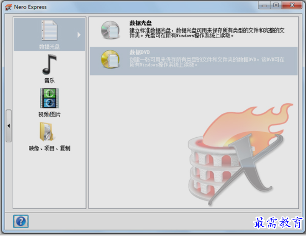Select the 音乐 label
Image resolution: width=306 pixels, height=236 pixels.
click(49, 81)
